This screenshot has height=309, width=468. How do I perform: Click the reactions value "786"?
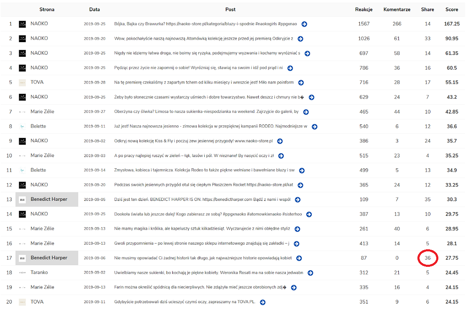[x=364, y=68]
